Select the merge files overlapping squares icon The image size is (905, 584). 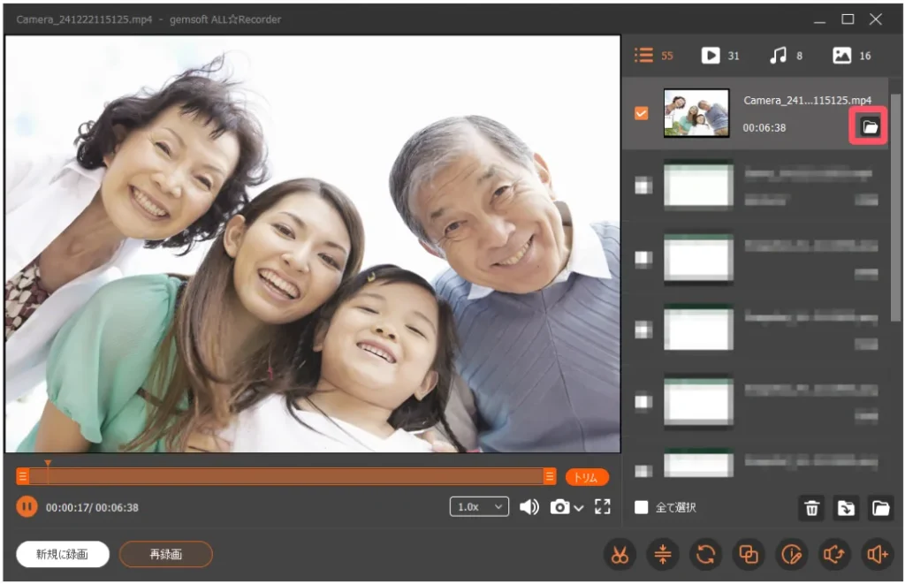click(749, 554)
